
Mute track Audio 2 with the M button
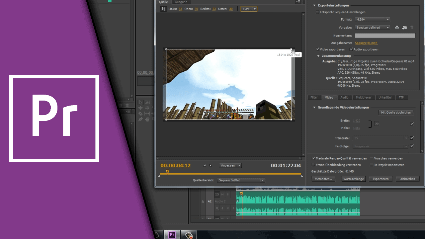pyautogui.click(x=222, y=195)
